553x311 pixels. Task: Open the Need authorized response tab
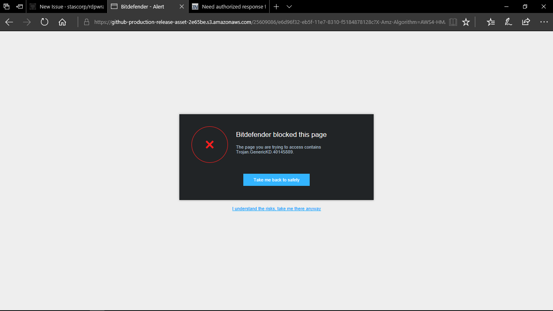click(229, 6)
